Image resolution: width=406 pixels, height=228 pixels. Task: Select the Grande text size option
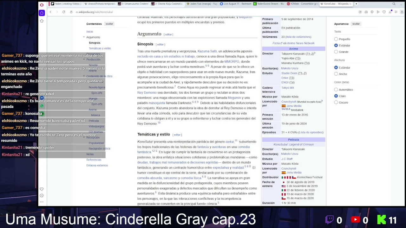coord(336,52)
